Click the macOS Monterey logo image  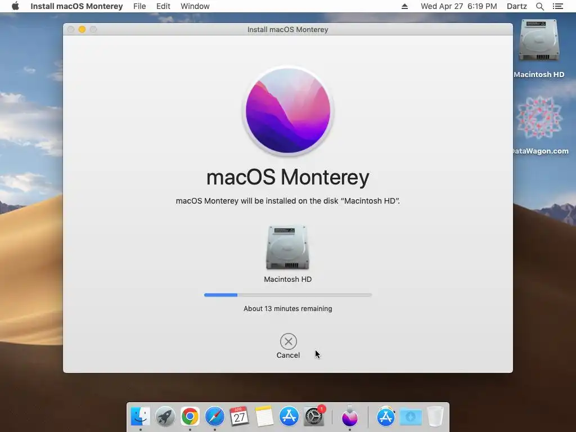point(287,111)
